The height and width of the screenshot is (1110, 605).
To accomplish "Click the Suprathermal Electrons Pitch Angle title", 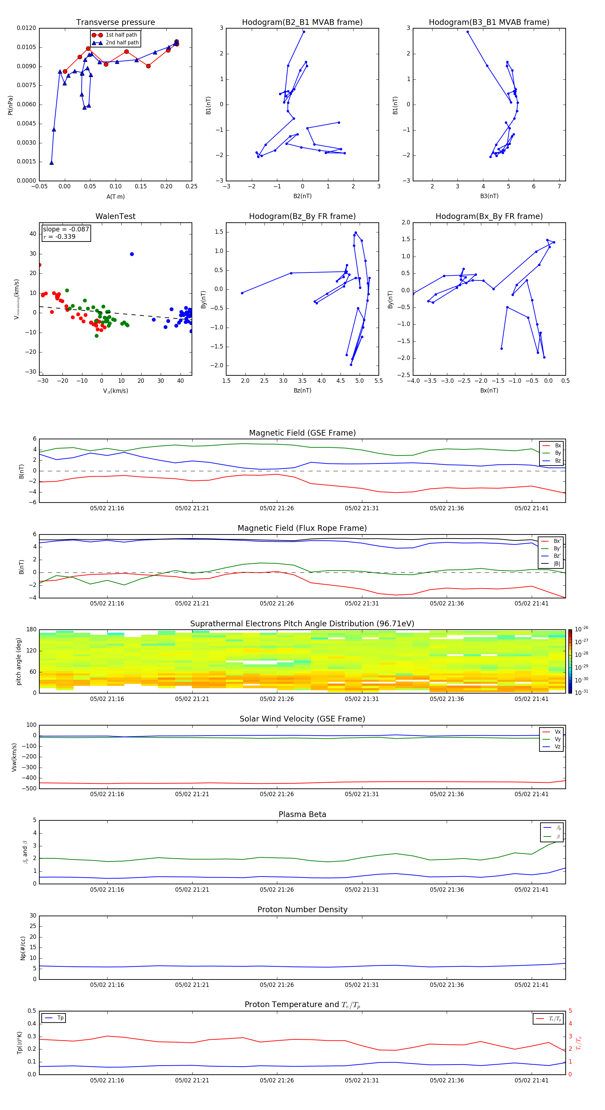I will 302,624.
